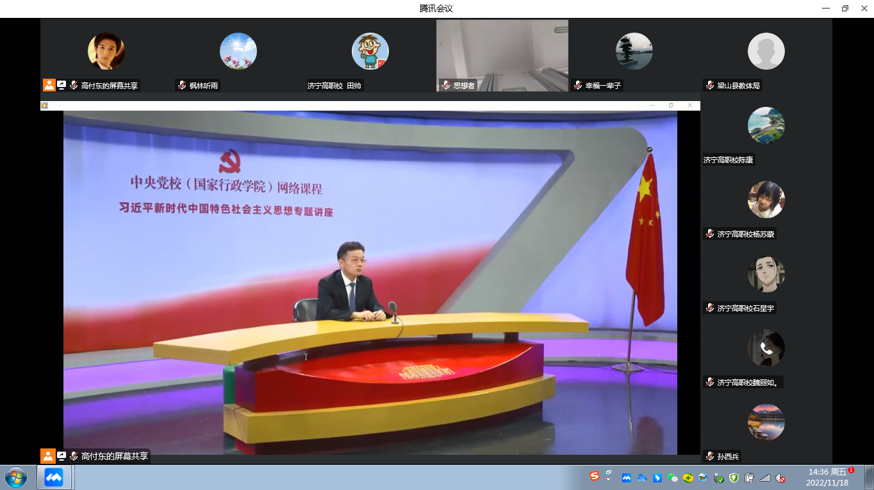The image size is (874, 490).
Task: Click the 济宁高职校陈康 avatar
Action: 766,125
